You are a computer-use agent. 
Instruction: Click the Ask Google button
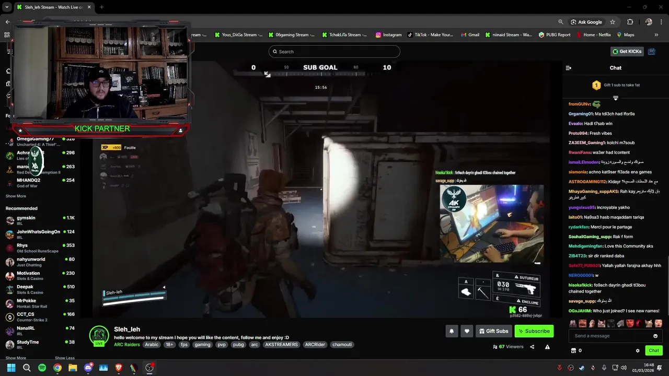(x=586, y=22)
